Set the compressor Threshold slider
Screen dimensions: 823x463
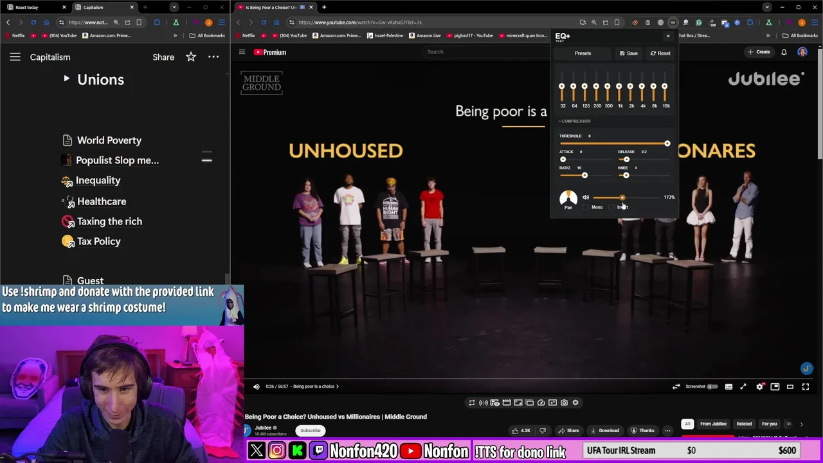tap(614, 143)
